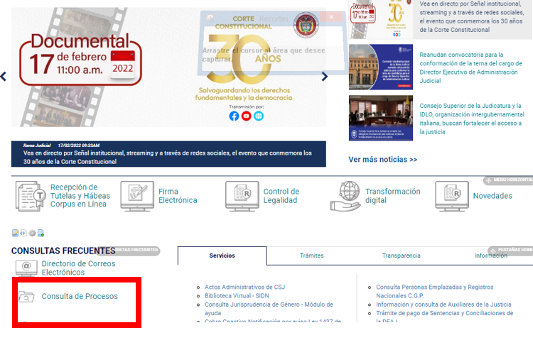Click thumbnail of the Documental 30 años news
Image resolution: width=533 pixels, height=340 pixels.
point(381,19)
